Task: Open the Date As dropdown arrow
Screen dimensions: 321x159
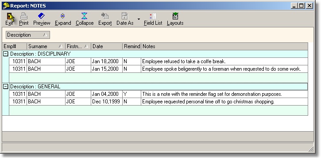Action: [x=139, y=19]
